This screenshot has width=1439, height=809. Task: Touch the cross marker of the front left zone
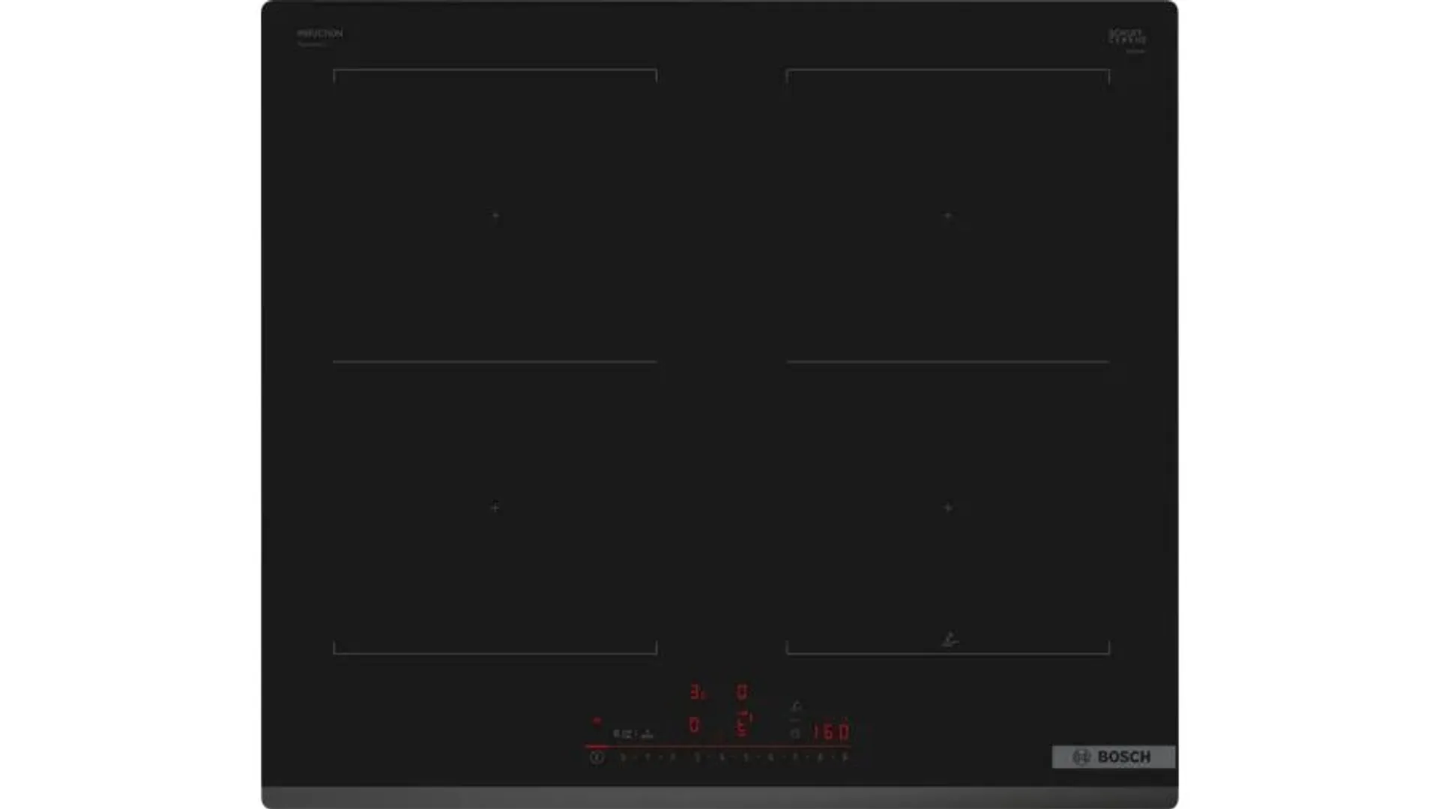[x=495, y=508]
